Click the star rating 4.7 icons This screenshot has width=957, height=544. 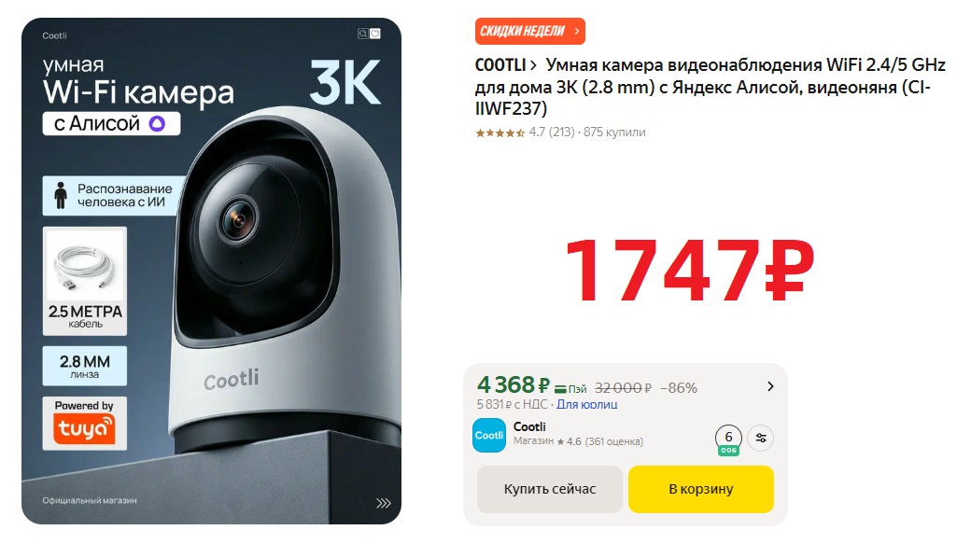tap(500, 133)
